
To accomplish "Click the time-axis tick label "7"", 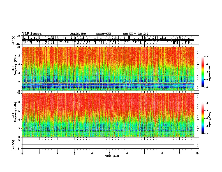I will [145, 153].
